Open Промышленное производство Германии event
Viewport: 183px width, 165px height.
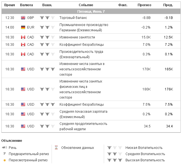(84, 27)
